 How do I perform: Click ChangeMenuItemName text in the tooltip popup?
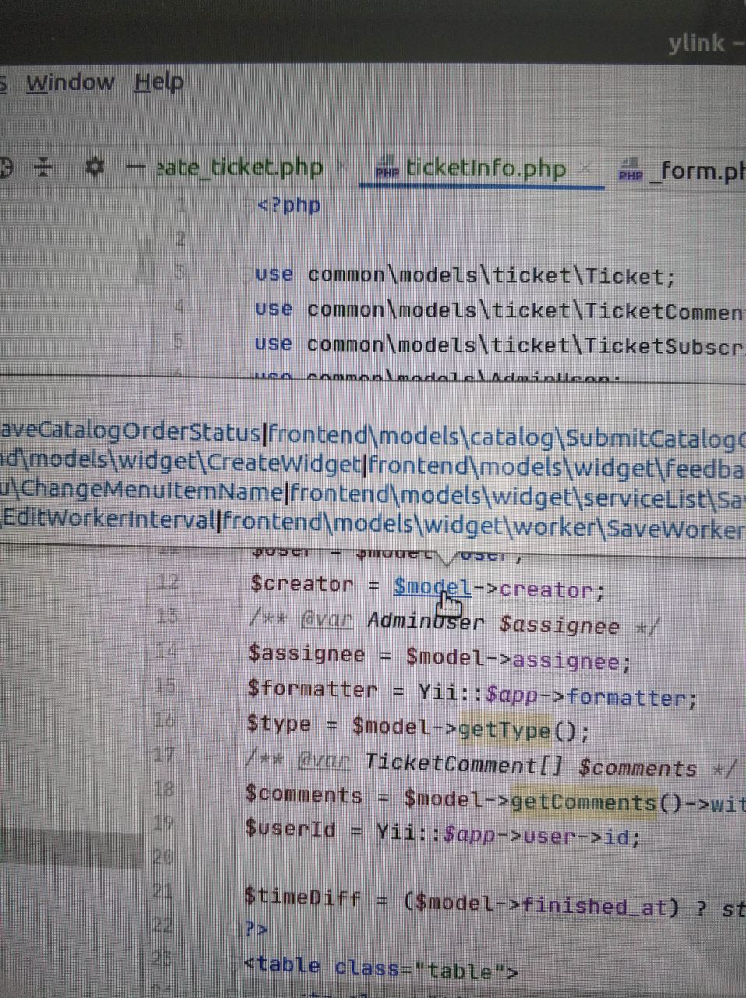[x=150, y=491]
